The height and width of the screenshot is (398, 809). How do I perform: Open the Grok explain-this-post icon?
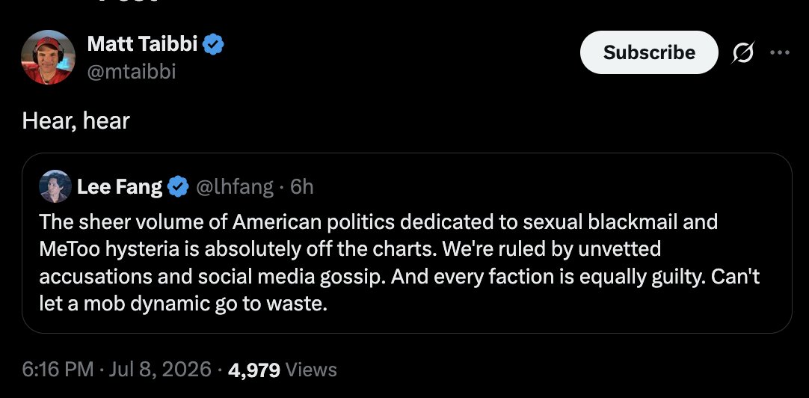point(742,52)
